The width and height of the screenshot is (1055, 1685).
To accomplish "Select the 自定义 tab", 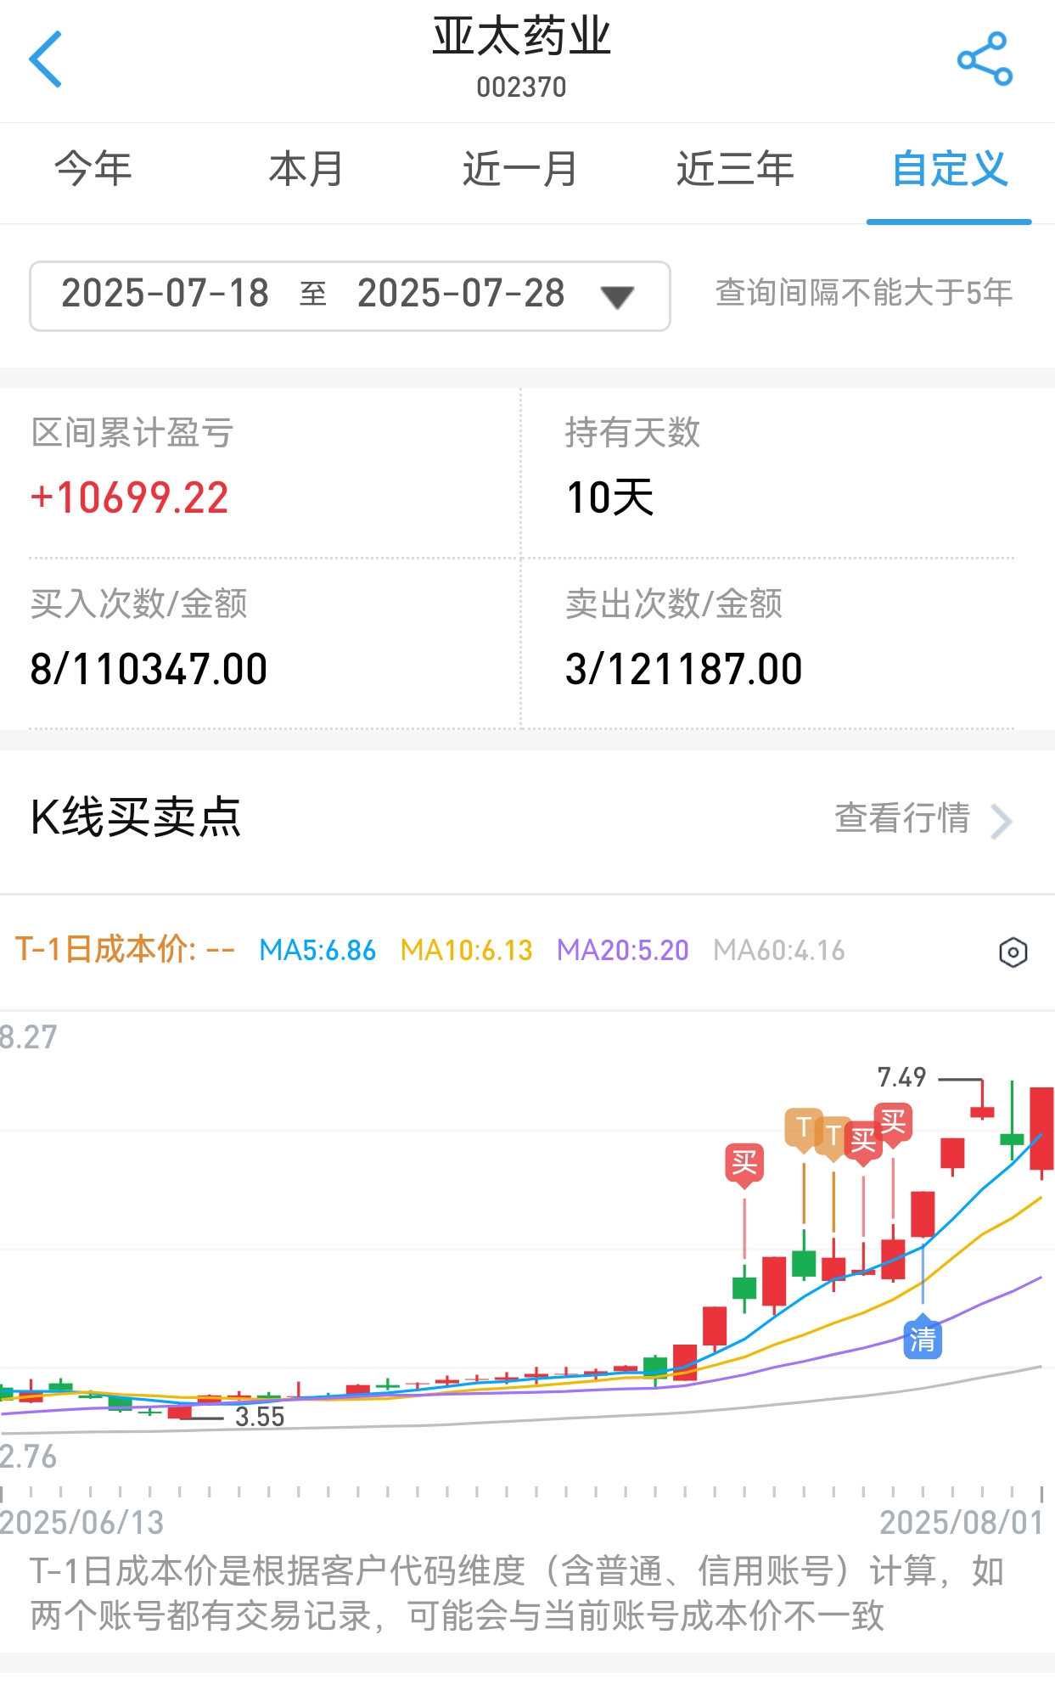I will pos(950,168).
